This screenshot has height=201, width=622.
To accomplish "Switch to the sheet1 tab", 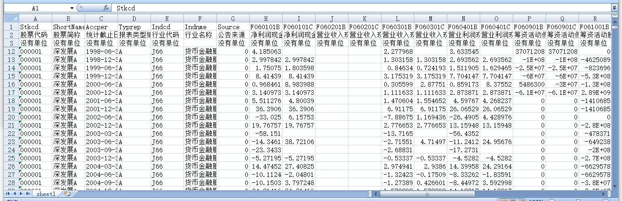I will click(x=46, y=194).
